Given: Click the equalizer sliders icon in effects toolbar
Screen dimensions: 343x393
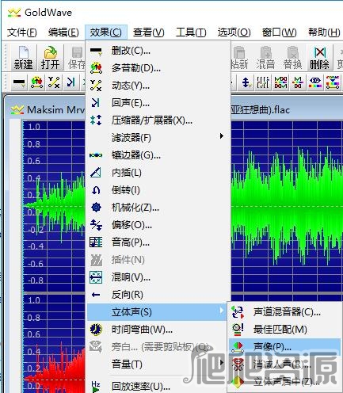Looking at the screenshot, I should (x=263, y=82).
